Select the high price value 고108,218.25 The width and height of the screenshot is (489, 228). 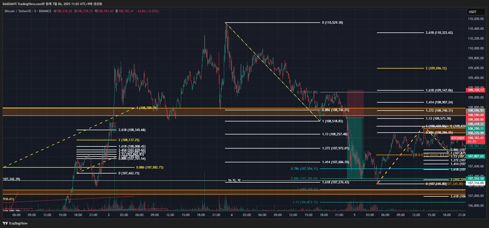click(x=83, y=11)
